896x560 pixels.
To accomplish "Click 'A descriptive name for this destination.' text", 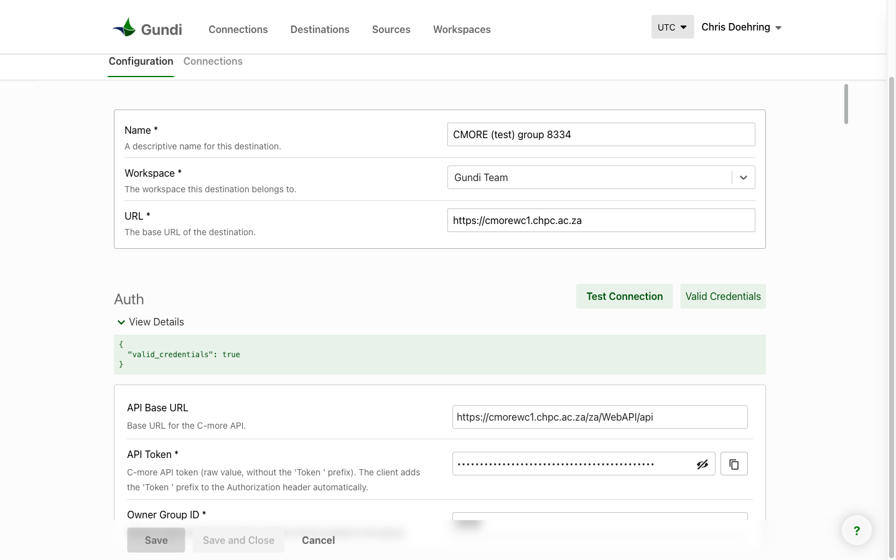I will tap(203, 146).
